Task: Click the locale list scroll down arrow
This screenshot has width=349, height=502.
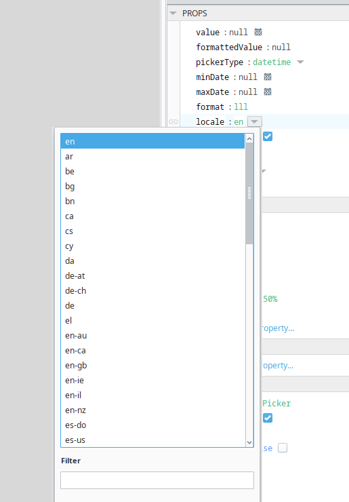Action: [249, 443]
